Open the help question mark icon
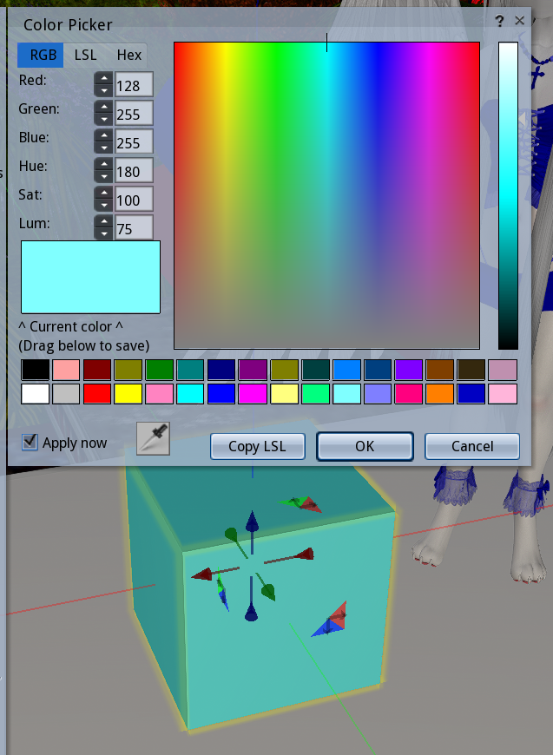 (499, 21)
